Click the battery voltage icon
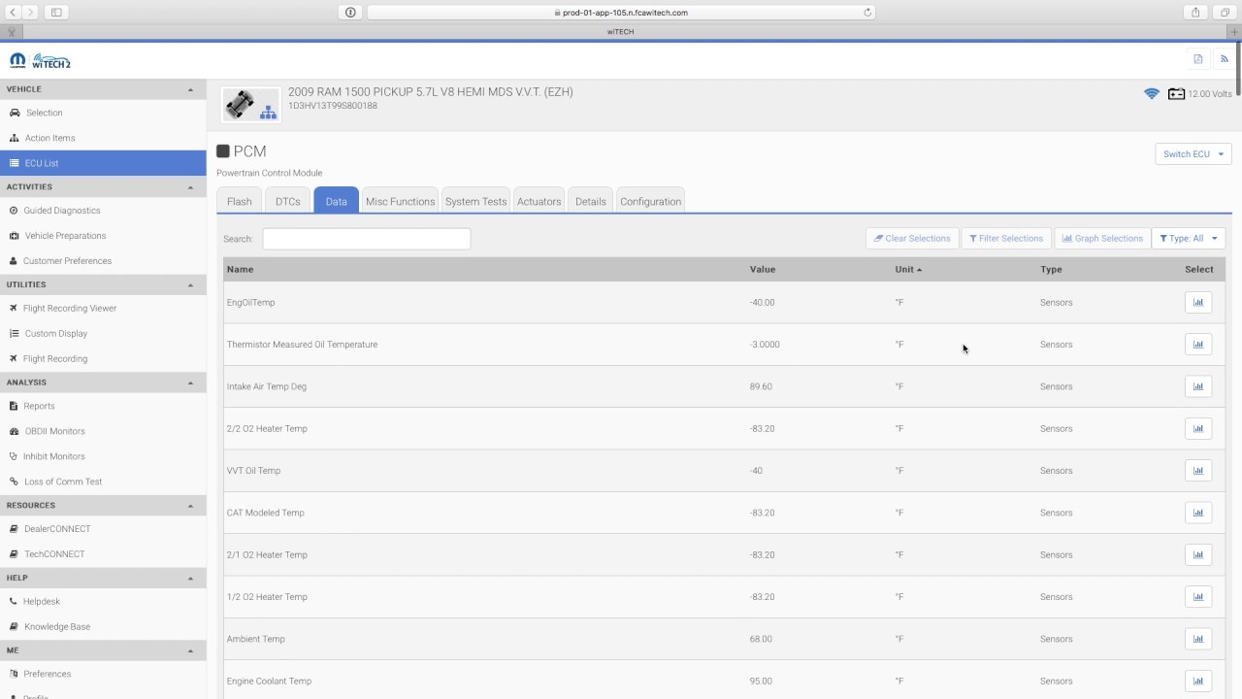The image size is (1242, 699). (1176, 94)
